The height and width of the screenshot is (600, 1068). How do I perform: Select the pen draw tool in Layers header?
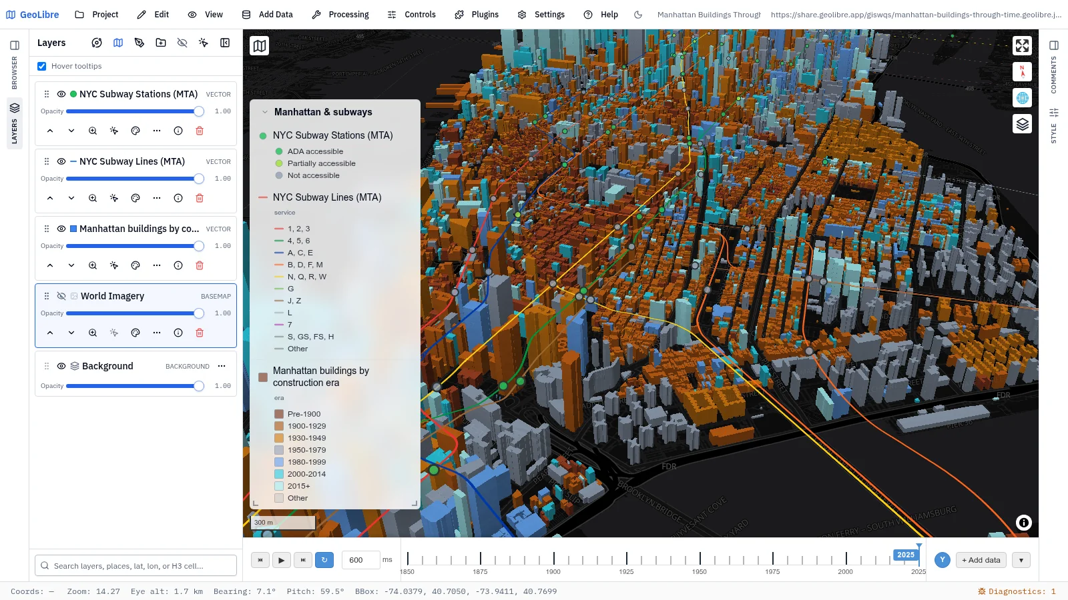point(140,43)
